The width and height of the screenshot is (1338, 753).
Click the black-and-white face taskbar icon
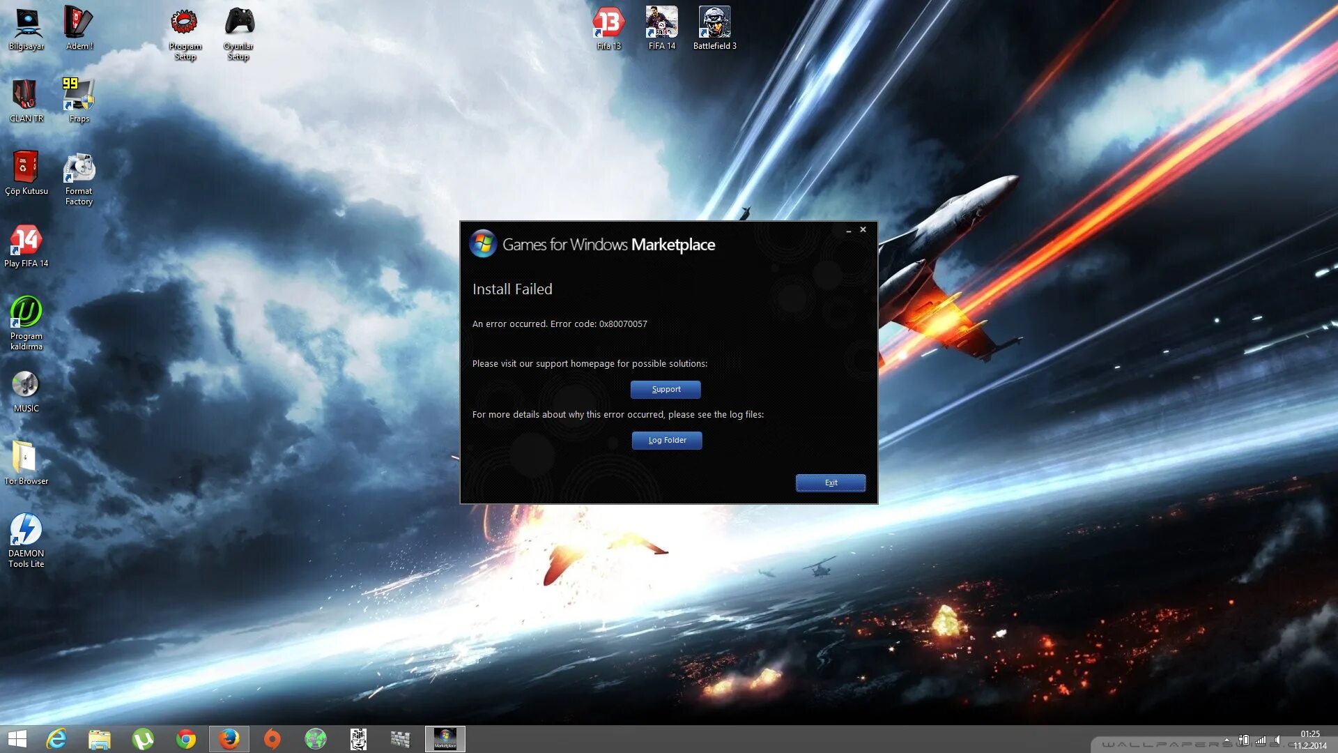tap(358, 739)
